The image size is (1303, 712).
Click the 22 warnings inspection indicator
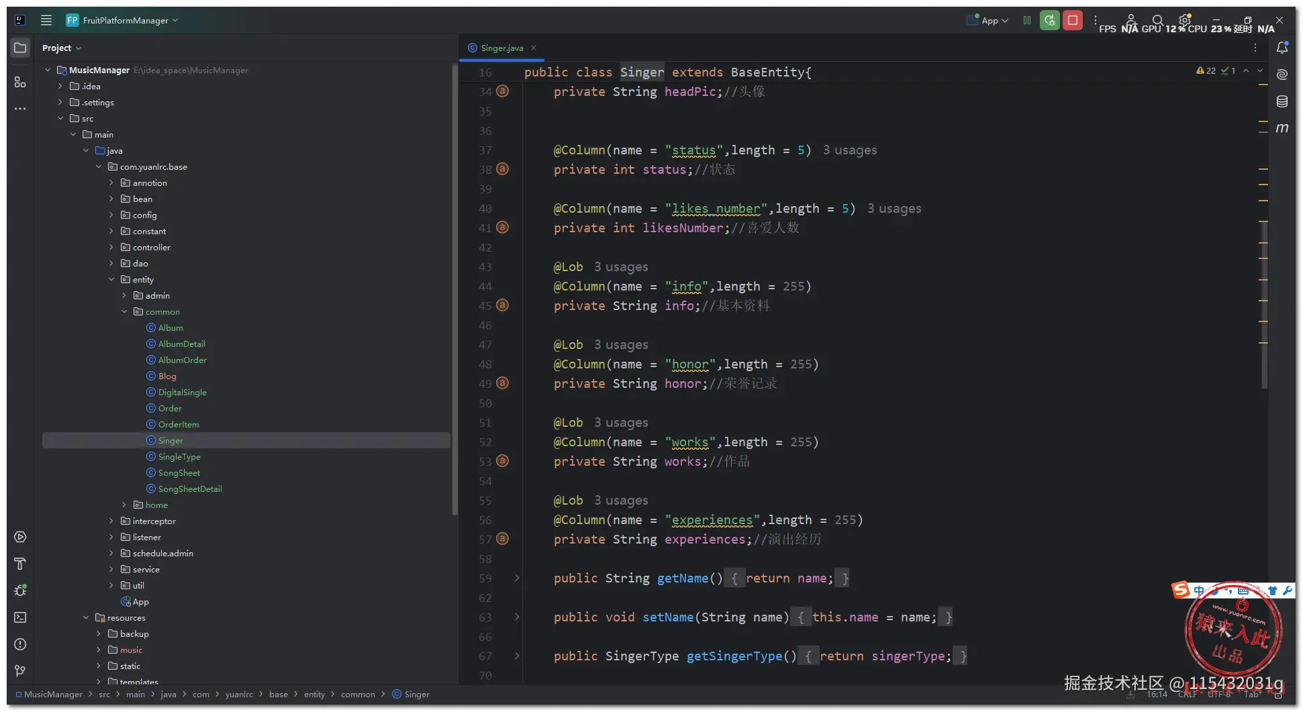click(1206, 70)
